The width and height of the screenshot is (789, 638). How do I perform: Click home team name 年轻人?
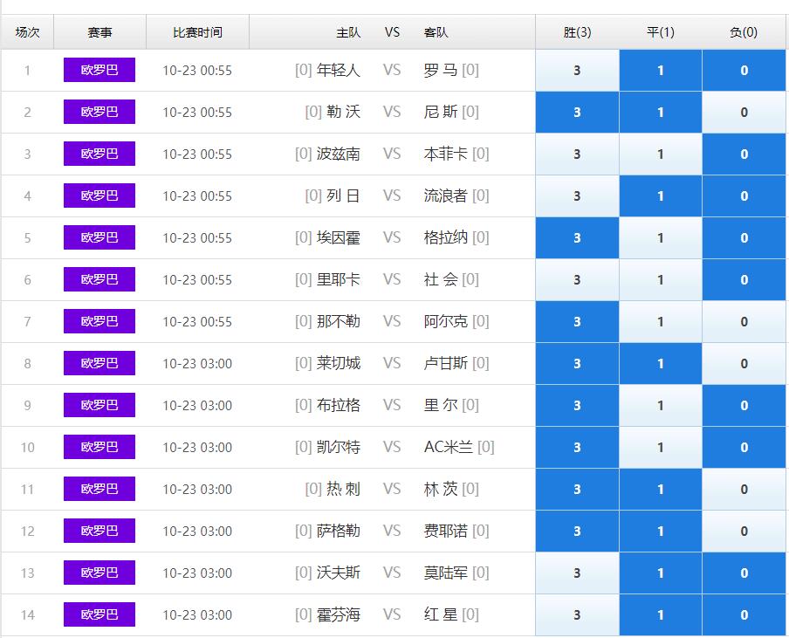(x=338, y=70)
